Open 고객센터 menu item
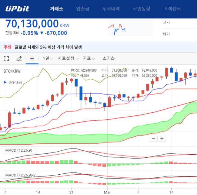Viewport: 197px width, 195px height. tap(172, 9)
